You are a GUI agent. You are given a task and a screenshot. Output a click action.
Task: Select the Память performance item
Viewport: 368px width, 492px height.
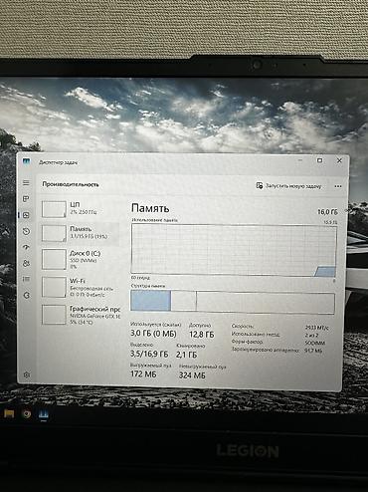(80, 233)
